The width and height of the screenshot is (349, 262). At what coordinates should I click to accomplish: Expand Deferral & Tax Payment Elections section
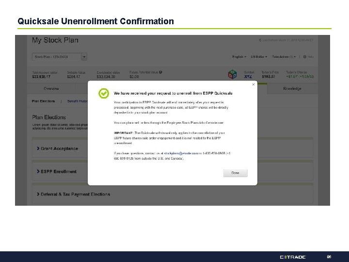(x=74, y=194)
